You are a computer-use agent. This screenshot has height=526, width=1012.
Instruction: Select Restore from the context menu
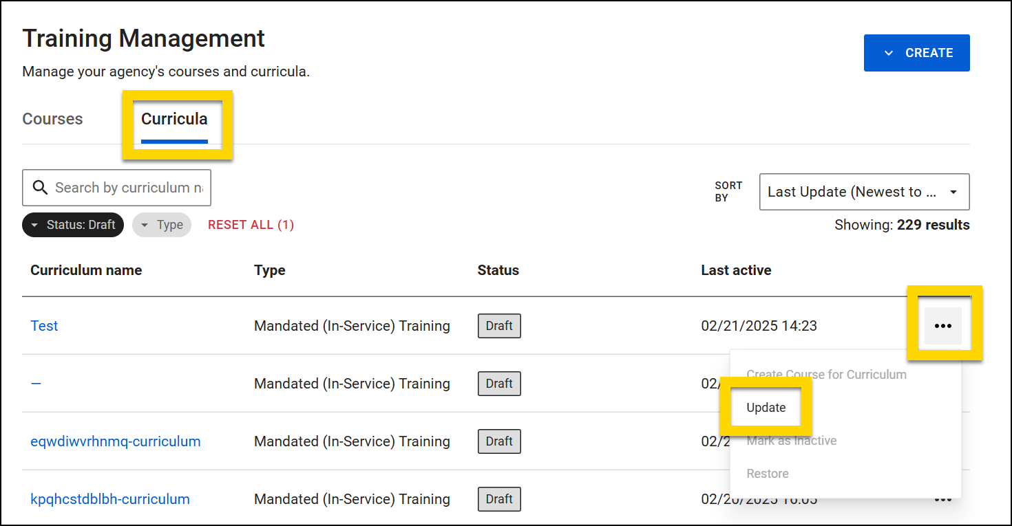pyautogui.click(x=768, y=473)
